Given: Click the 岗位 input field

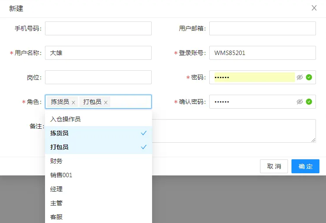Looking at the screenshot, I should tap(98, 77).
